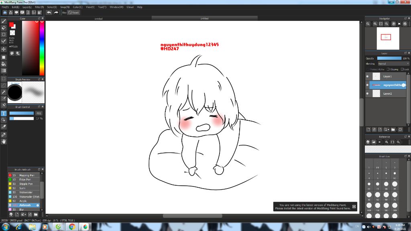Select the Eraser tool

click(4, 28)
